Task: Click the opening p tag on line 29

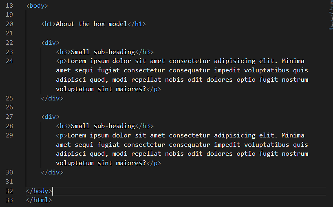Action: [62, 135]
